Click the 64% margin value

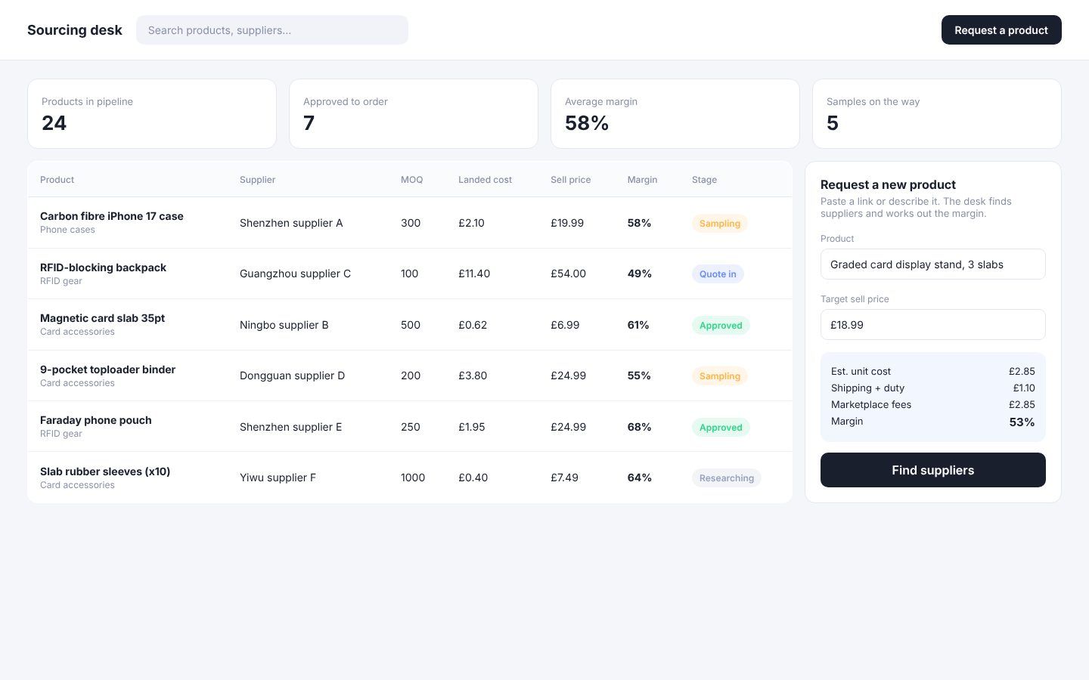(640, 478)
